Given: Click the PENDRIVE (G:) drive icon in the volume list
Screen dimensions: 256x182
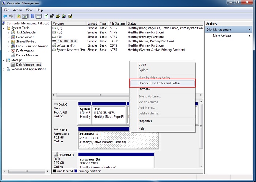Looking at the screenshot, I should click(x=54, y=41).
